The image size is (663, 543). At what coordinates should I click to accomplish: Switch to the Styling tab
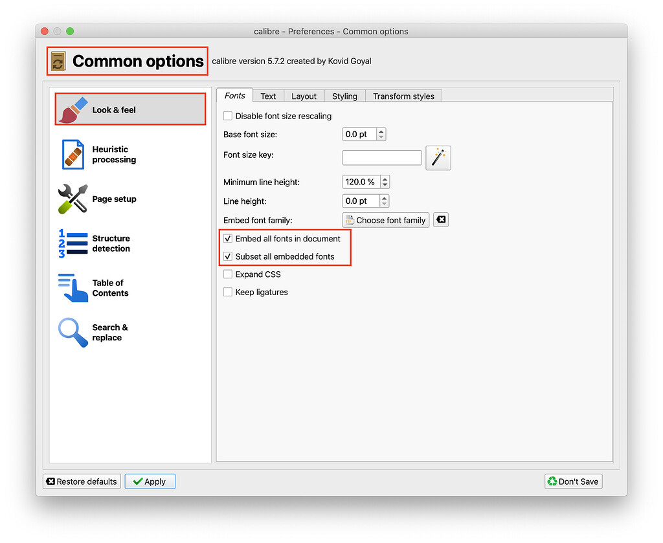click(x=344, y=96)
